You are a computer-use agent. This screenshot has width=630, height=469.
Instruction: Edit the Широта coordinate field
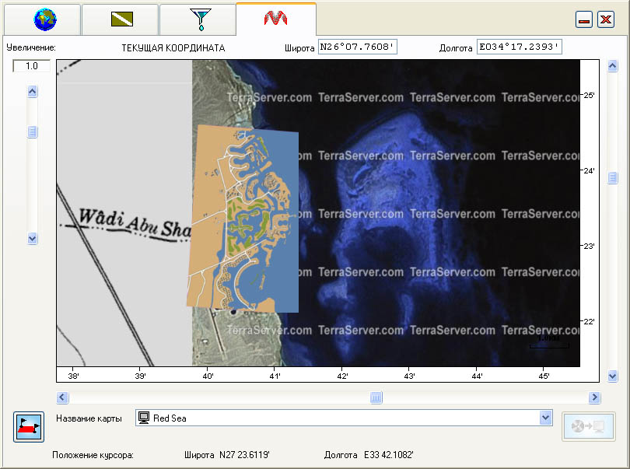tap(357, 47)
